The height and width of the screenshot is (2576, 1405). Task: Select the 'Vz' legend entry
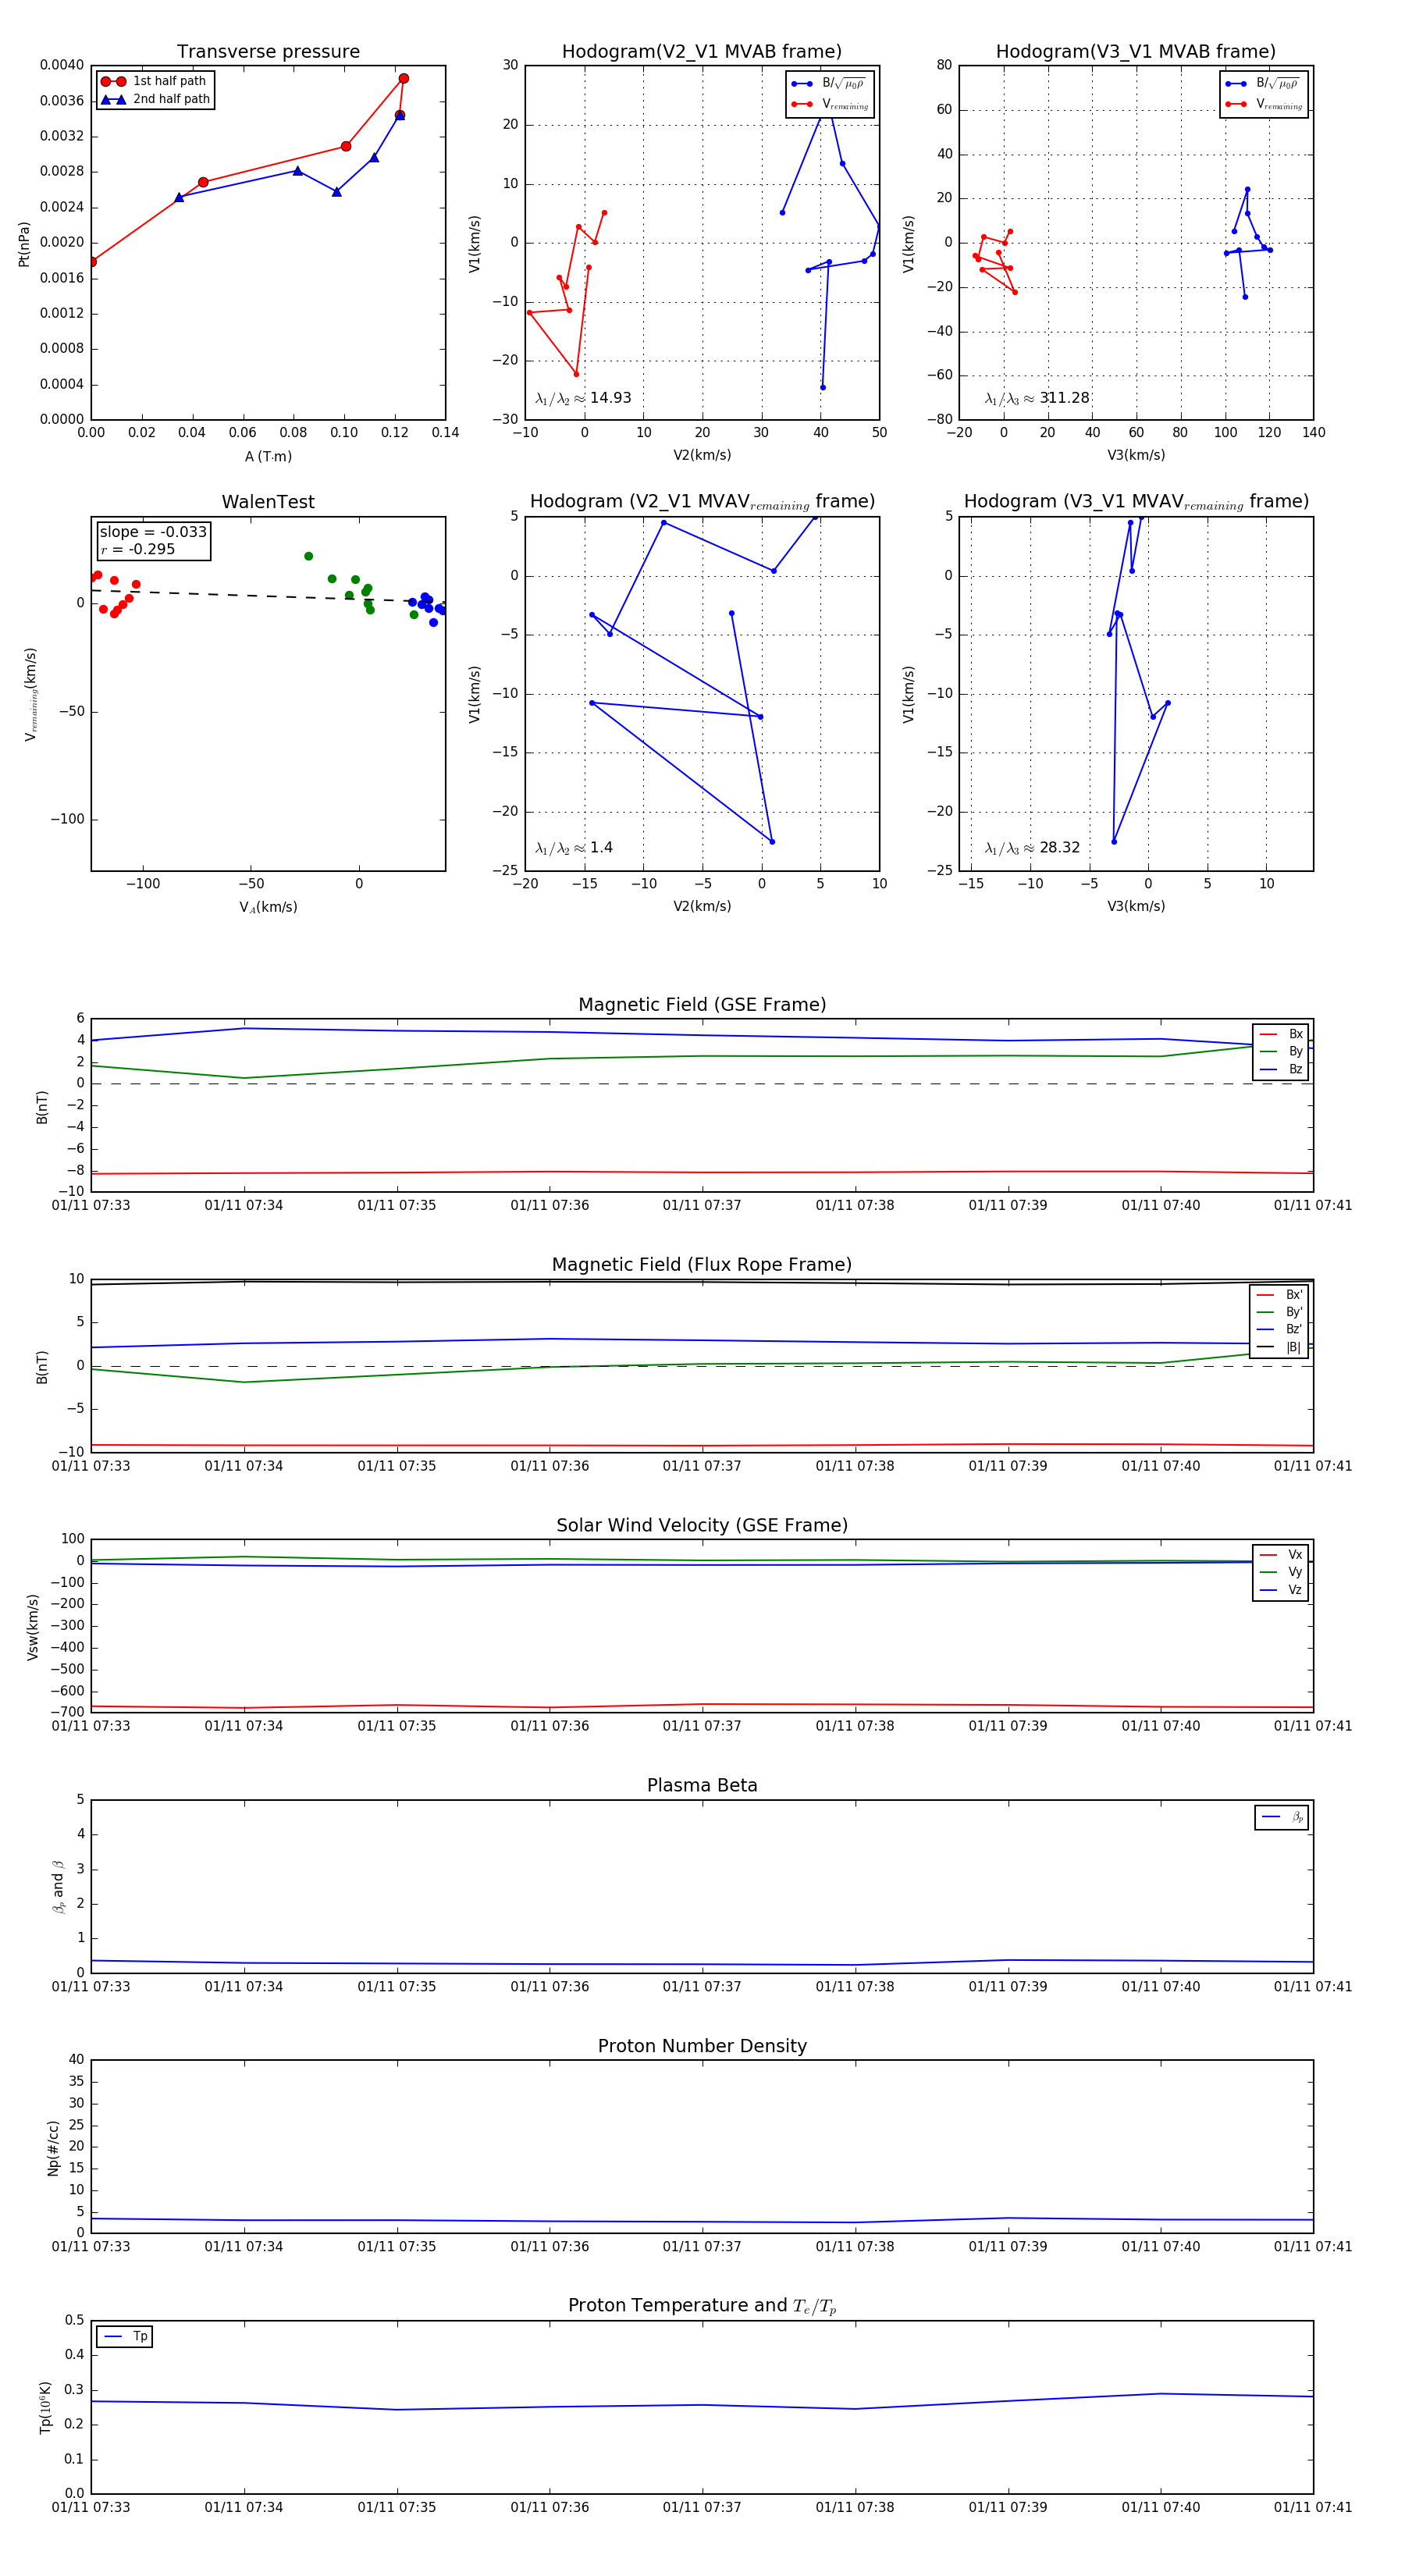[1281, 1590]
